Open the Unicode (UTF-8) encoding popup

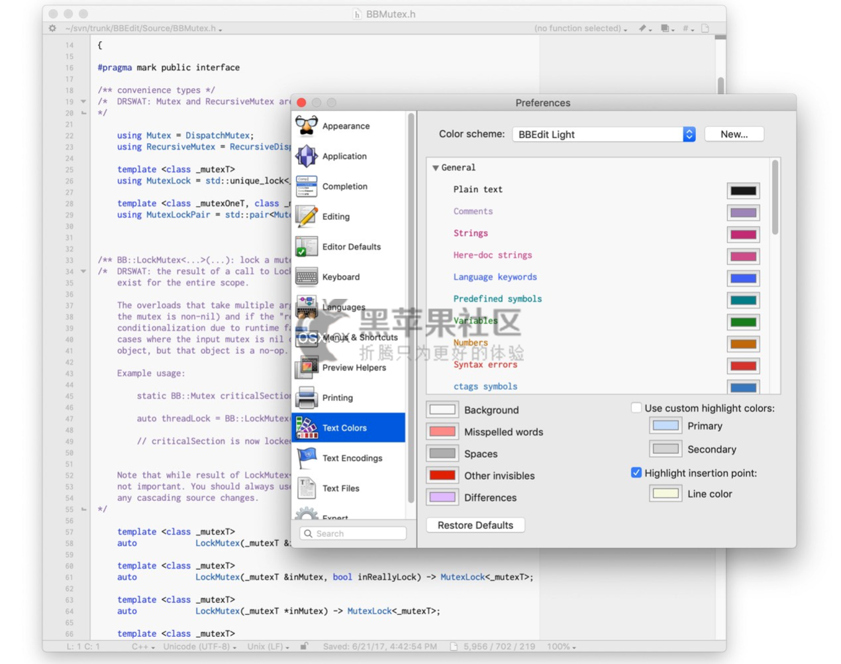click(x=199, y=646)
